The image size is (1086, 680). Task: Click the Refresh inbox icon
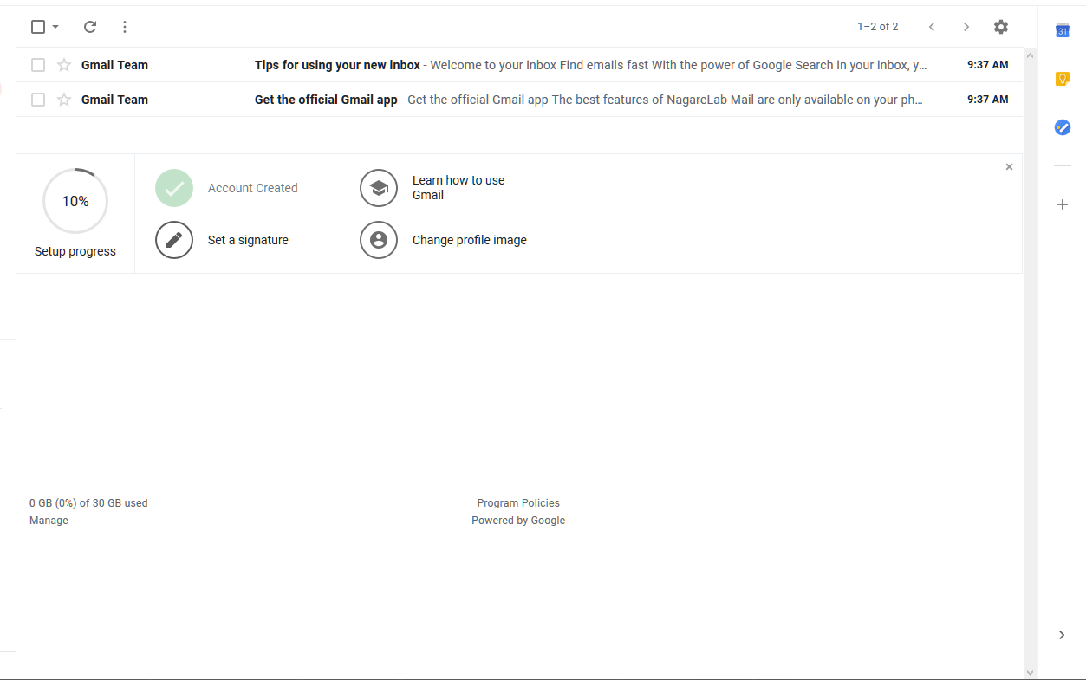(90, 27)
